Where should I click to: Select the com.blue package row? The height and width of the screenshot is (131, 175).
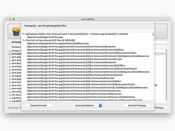tap(15, 67)
